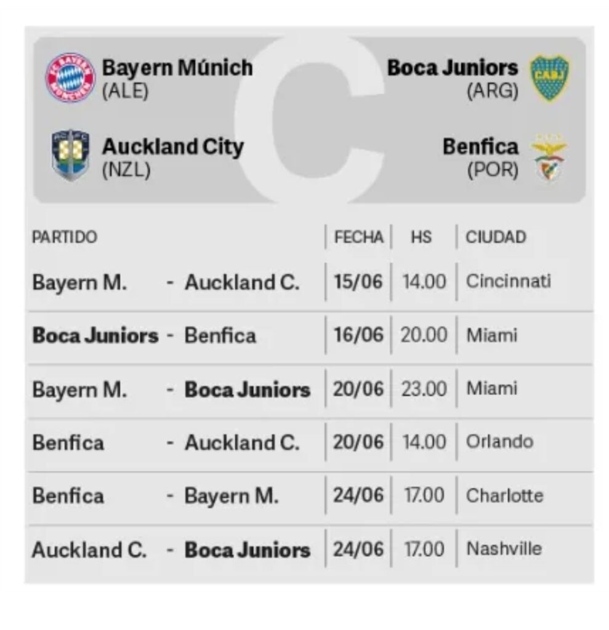Click the Nashville city cell
This screenshot has width=609, height=630.
point(504,549)
